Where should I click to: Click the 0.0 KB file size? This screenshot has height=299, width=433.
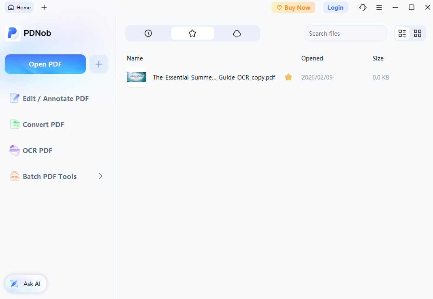click(x=381, y=77)
